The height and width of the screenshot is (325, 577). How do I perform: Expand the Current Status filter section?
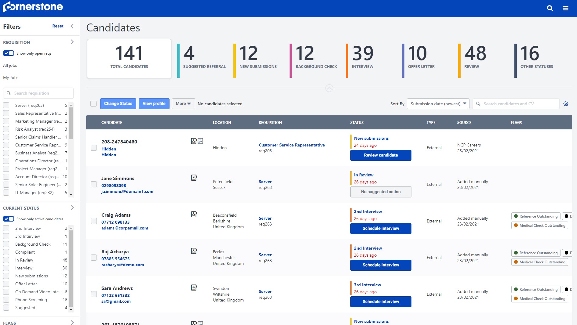[72, 208]
